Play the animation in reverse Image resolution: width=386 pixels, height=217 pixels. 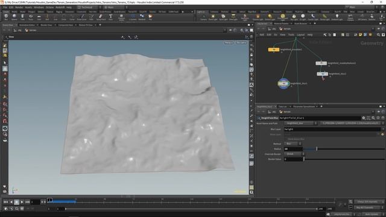[11, 202]
